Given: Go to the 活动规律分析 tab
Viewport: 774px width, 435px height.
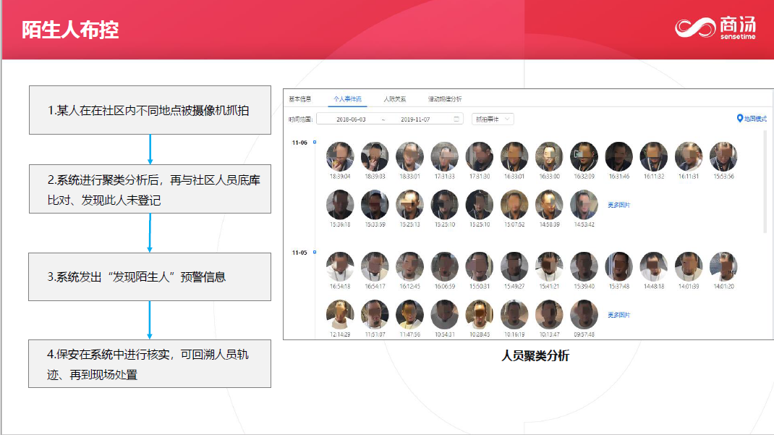Looking at the screenshot, I should 445,99.
